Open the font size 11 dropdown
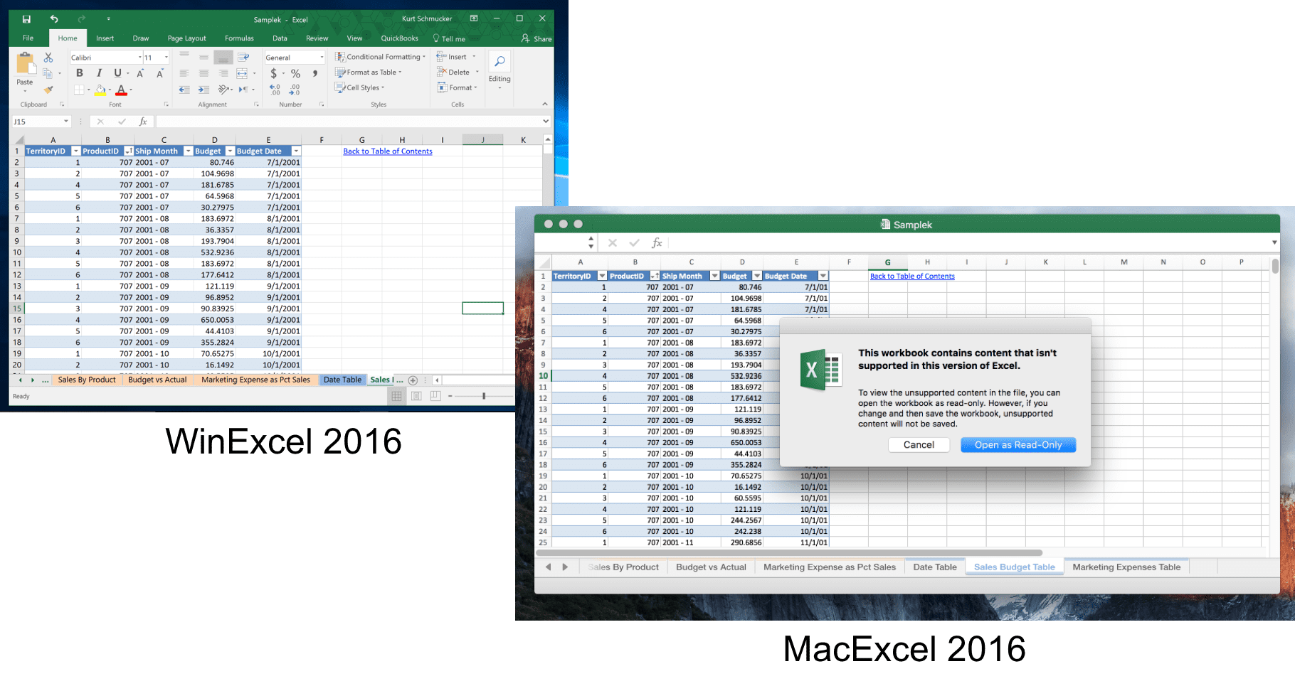1295x691 pixels. click(166, 58)
